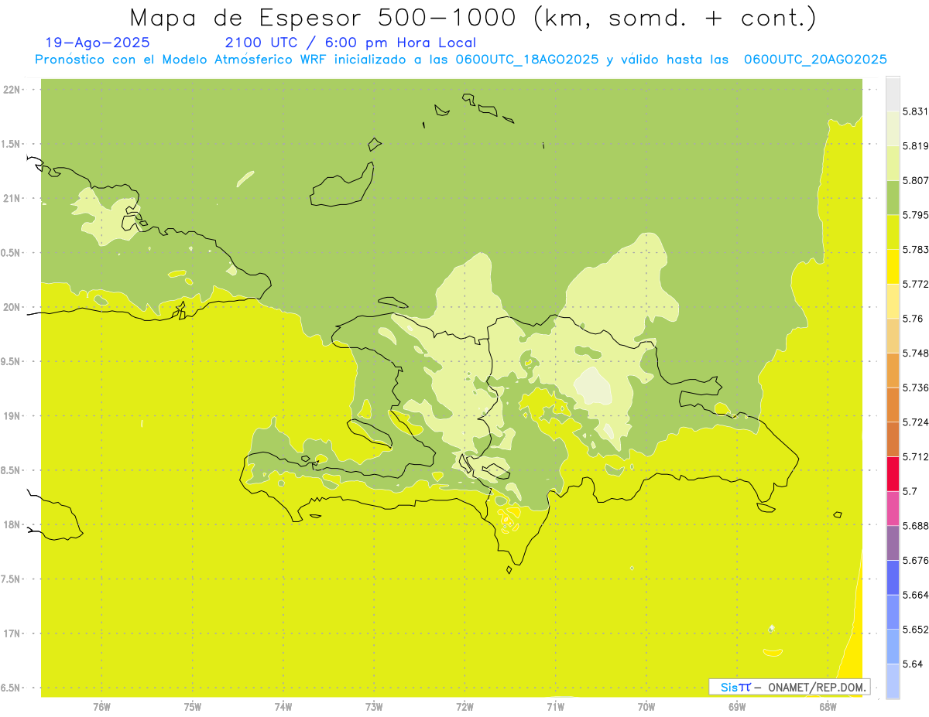Click the 8.5N latitude label
929x717 pixels.
(x=11, y=471)
